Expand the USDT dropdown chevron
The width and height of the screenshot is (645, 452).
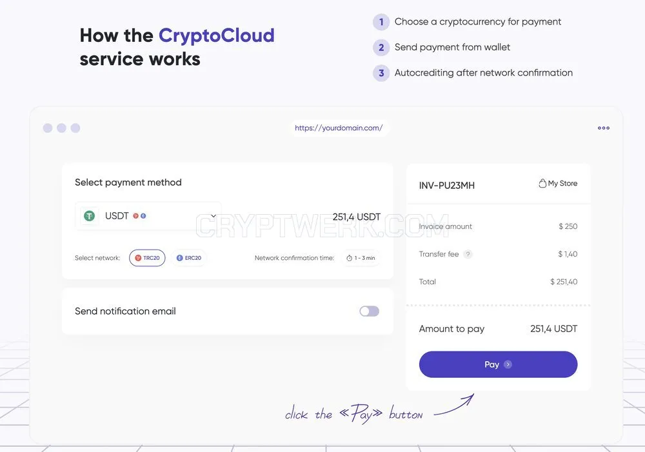213,216
